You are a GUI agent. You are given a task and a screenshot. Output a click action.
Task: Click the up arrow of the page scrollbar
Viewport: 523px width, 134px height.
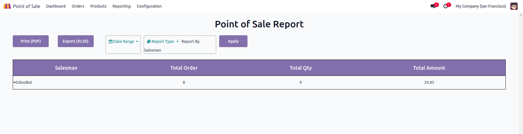click(x=521, y=15)
